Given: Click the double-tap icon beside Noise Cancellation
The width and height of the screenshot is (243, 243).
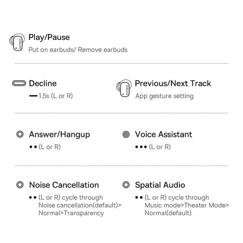Looking at the screenshot, I should point(20,185).
